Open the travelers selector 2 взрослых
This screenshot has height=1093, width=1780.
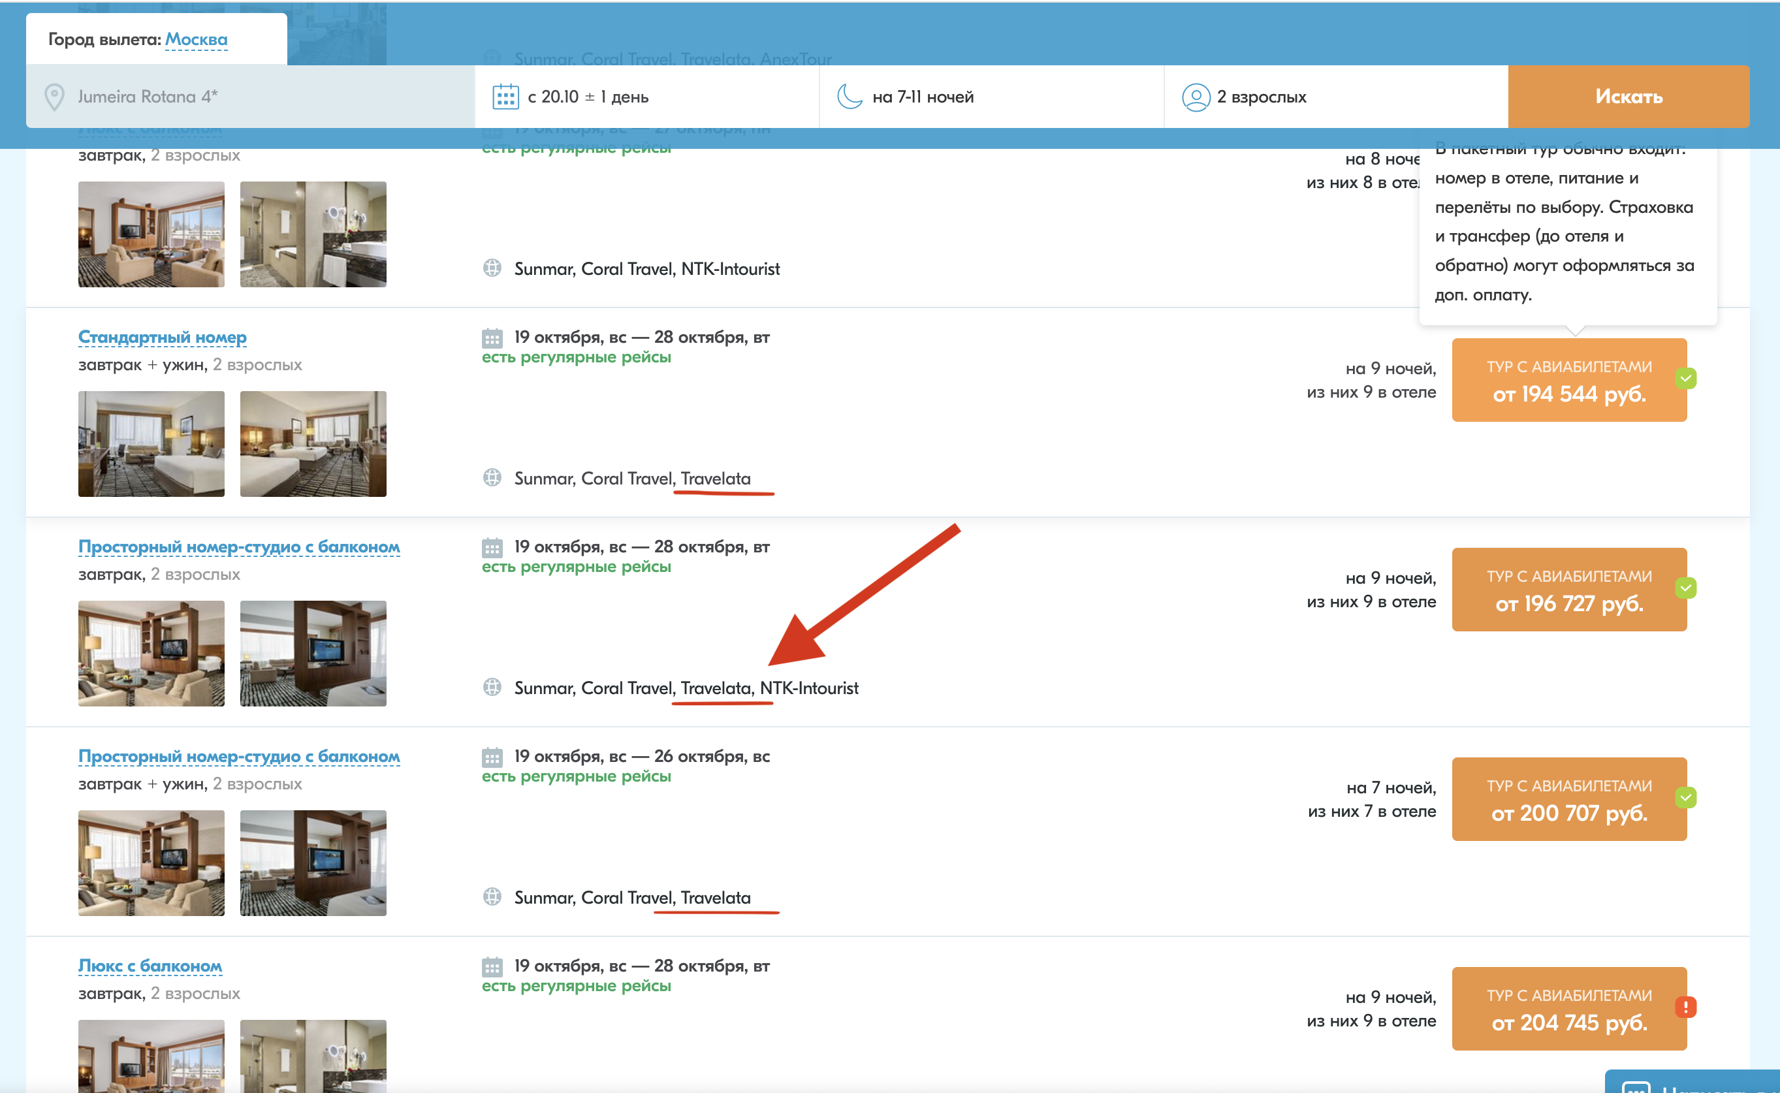tap(1336, 97)
